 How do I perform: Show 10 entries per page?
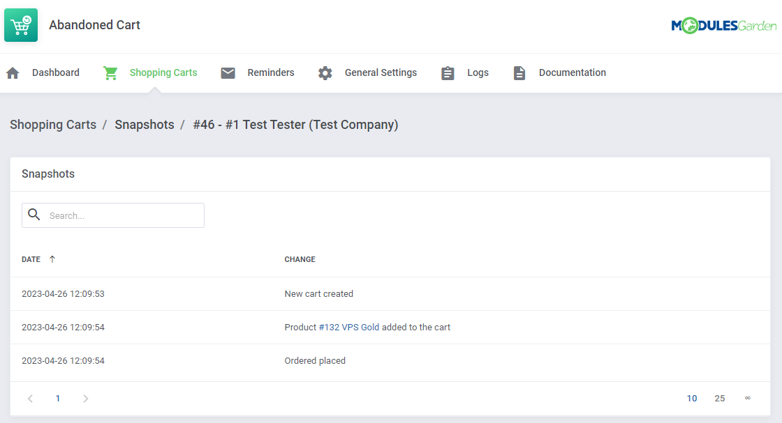[x=692, y=399]
